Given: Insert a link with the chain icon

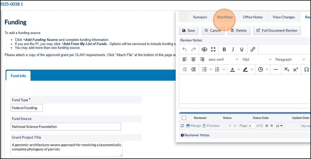Looking at the screenshot, I should pyautogui.click(x=253, y=49).
